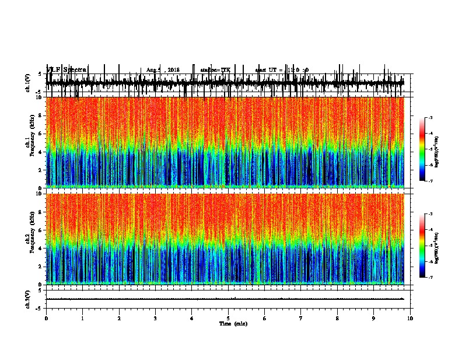Click the '-3' label on ch.2 color bar
This screenshot has height=357, width=462.
[430, 214]
